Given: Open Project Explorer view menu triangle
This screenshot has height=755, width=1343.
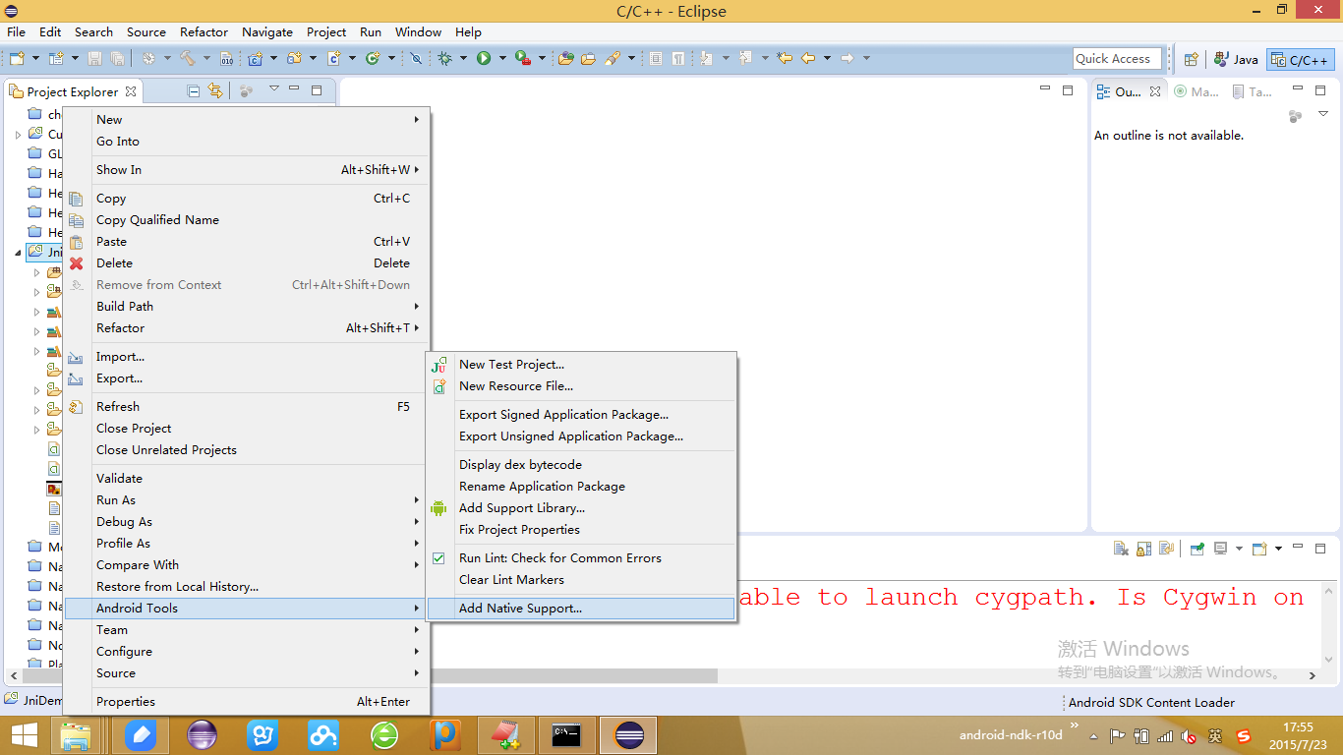Looking at the screenshot, I should 274,89.
